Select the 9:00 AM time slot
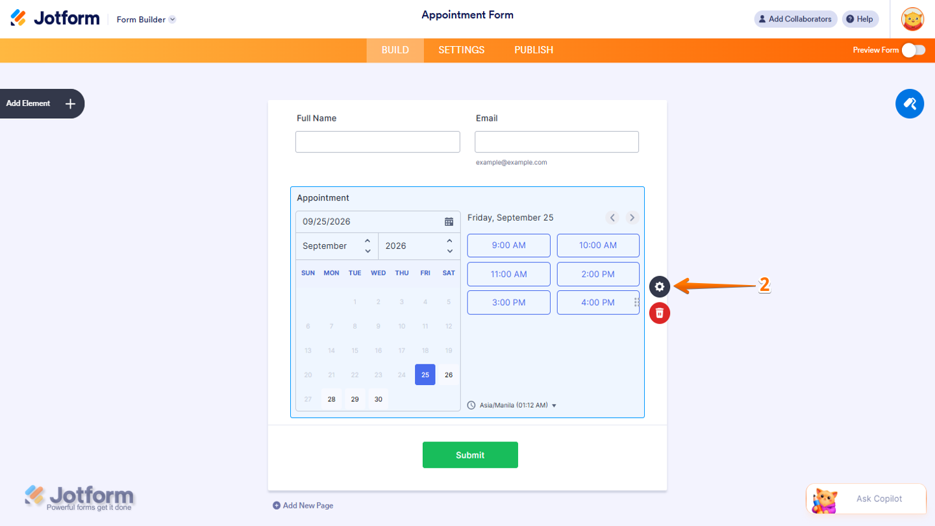The width and height of the screenshot is (935, 526). tap(509, 245)
